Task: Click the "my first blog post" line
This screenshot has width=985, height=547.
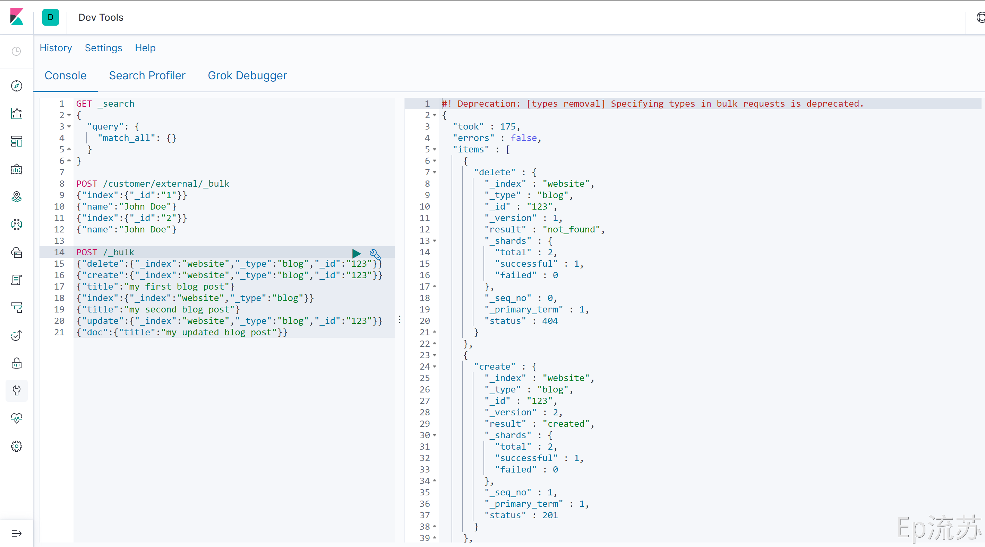Action: pos(155,286)
